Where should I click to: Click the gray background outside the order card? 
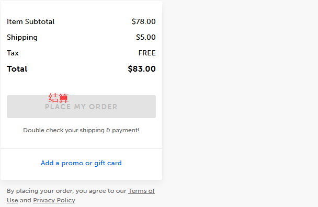coord(240,101)
